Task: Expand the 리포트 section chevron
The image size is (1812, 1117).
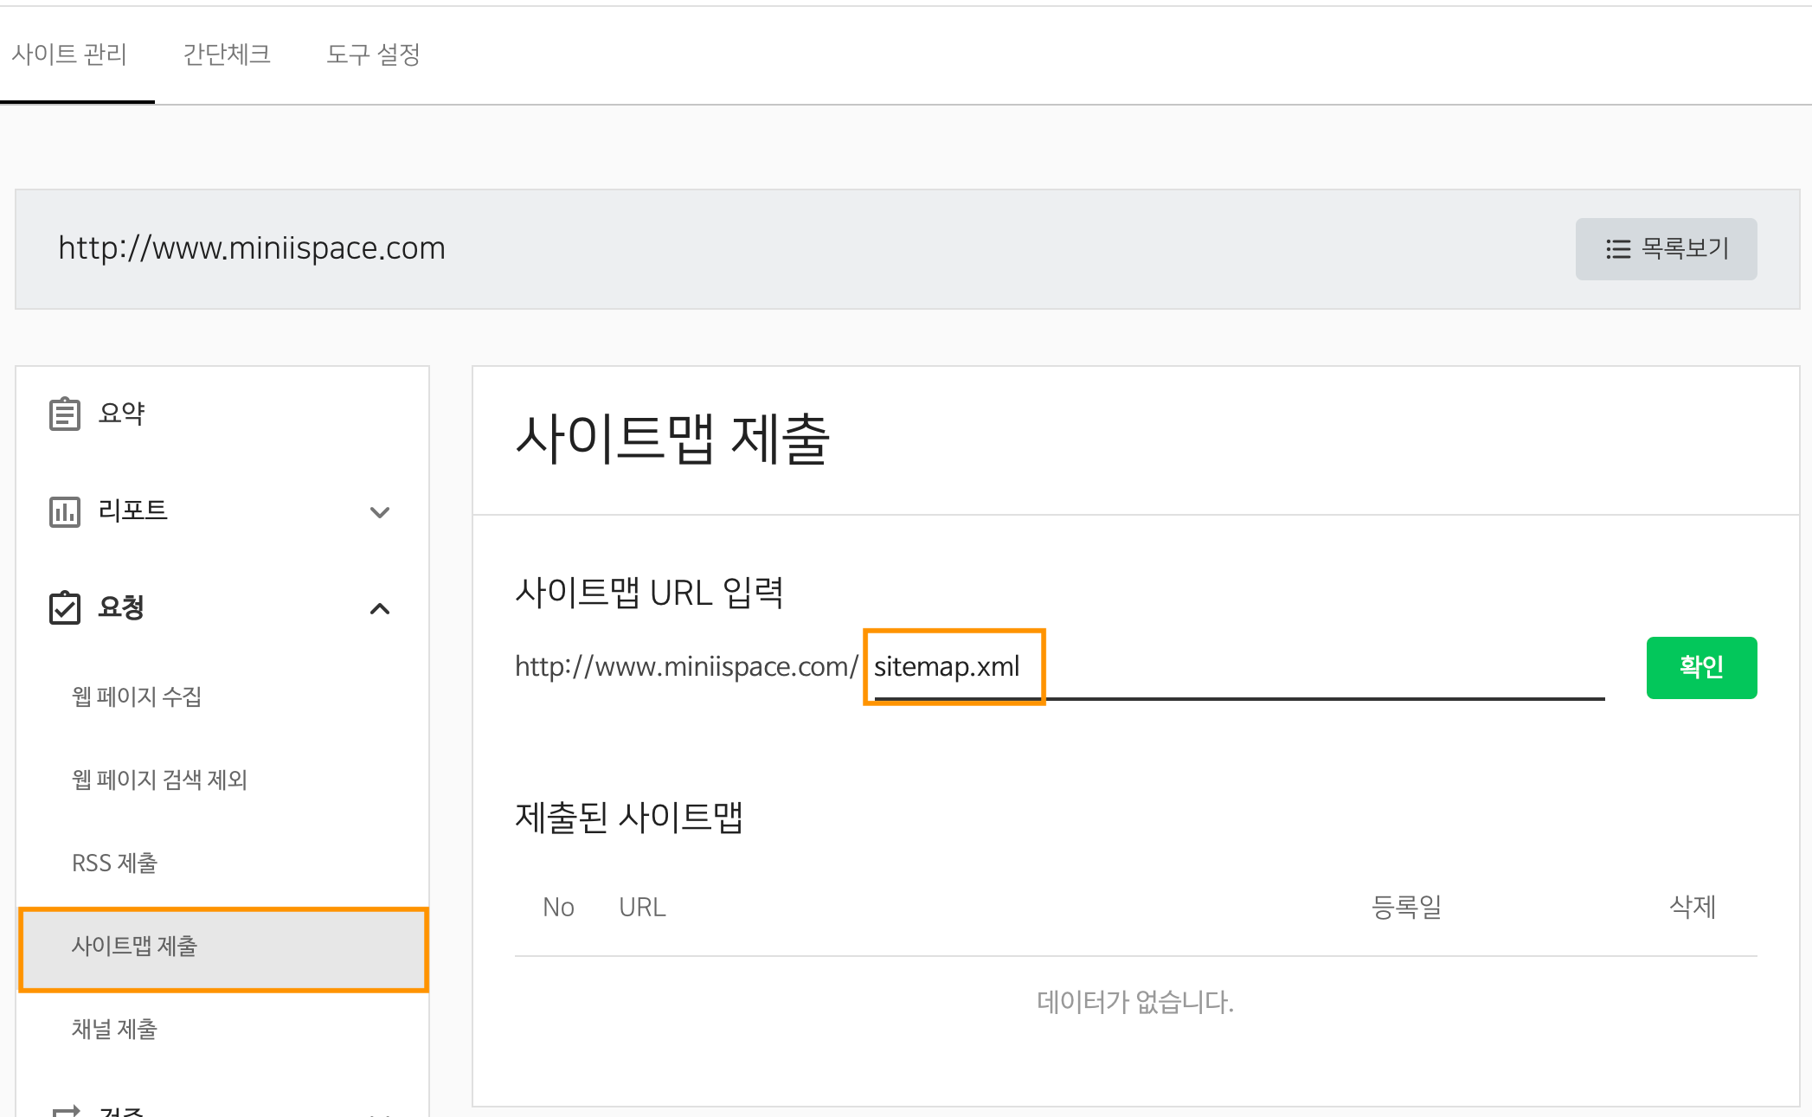Action: coord(379,512)
